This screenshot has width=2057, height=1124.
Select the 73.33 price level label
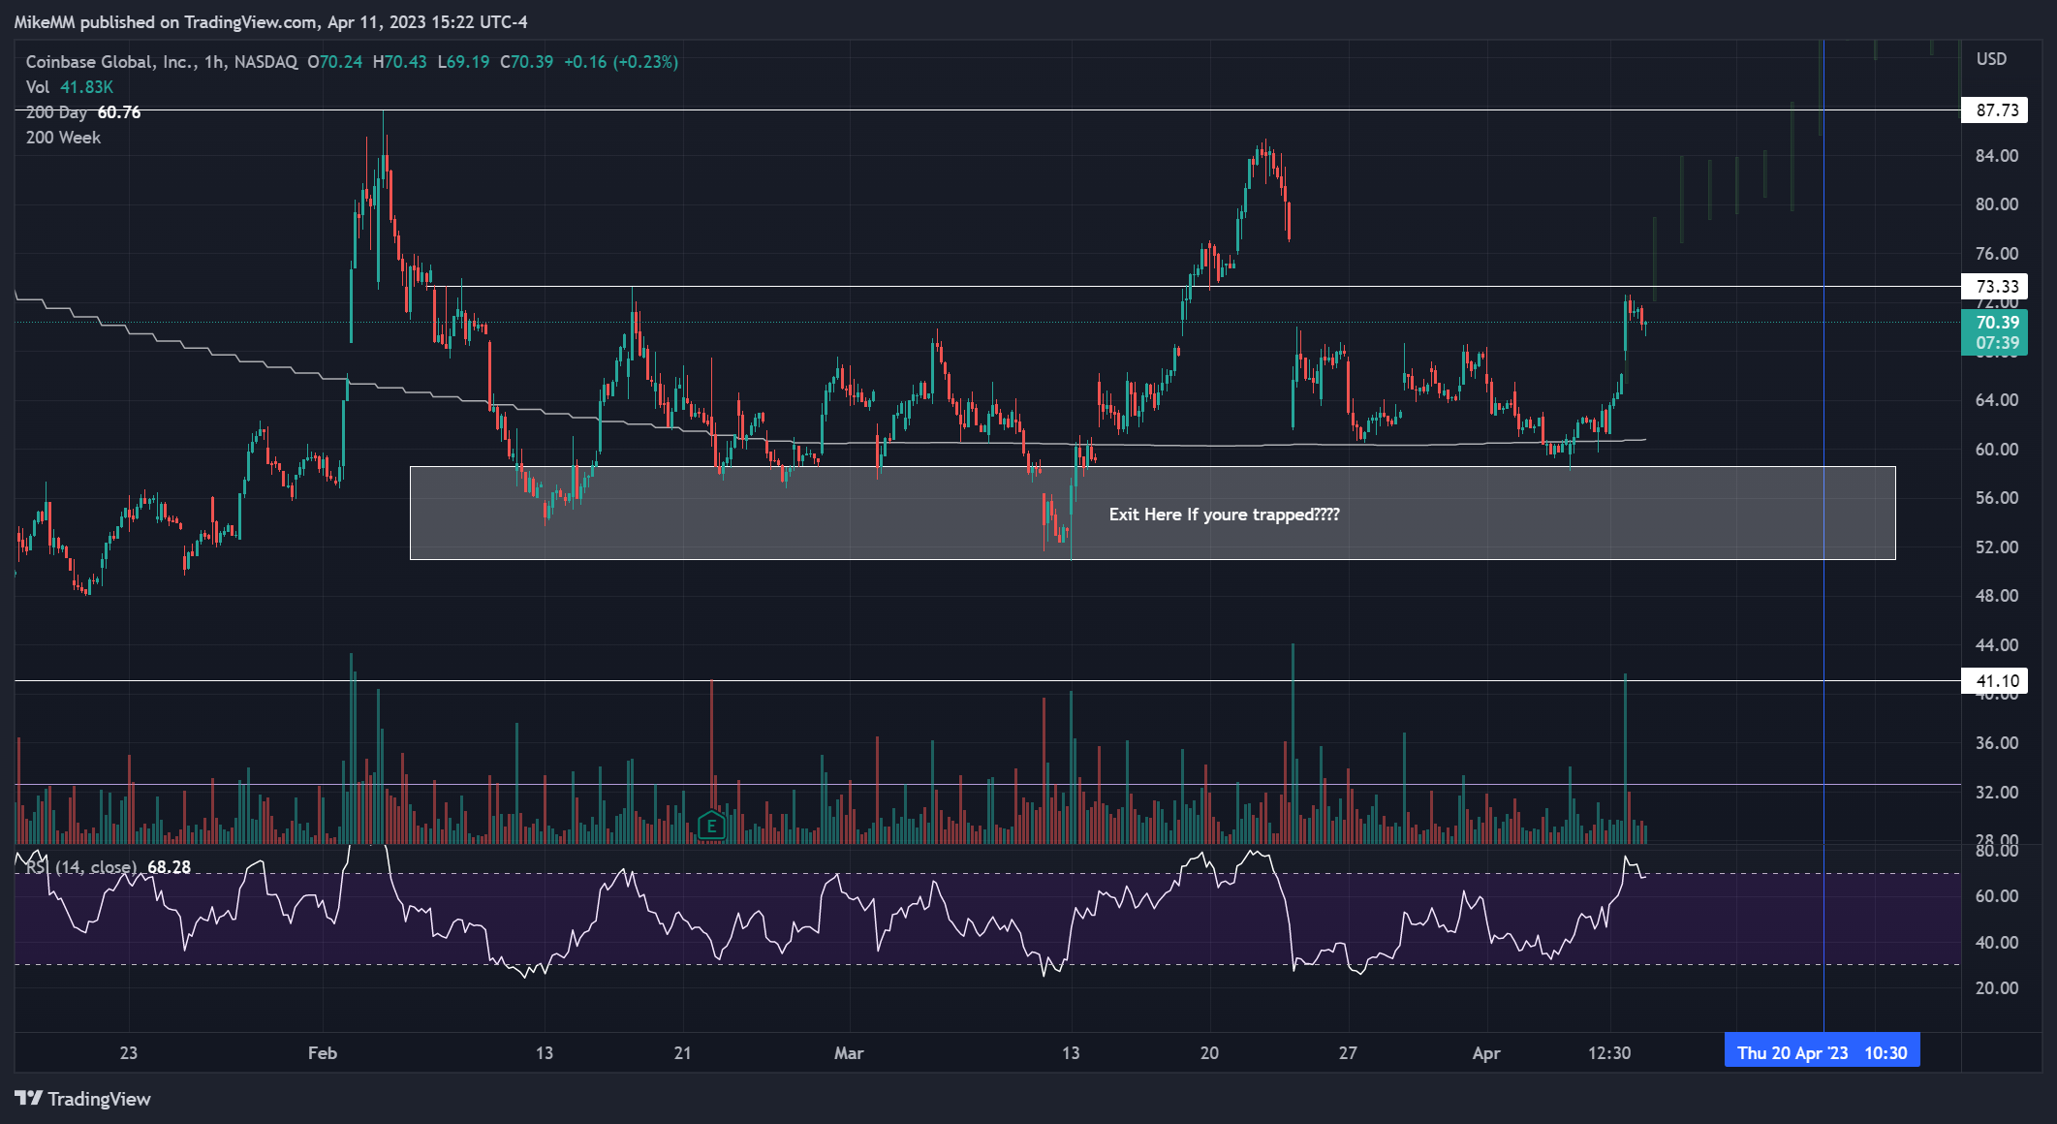(x=1994, y=287)
